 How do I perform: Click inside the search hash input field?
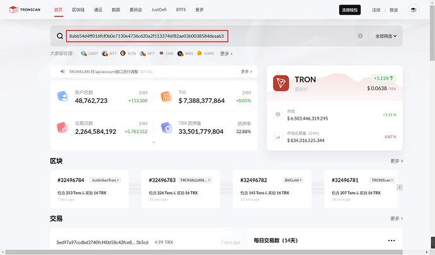tap(147, 36)
